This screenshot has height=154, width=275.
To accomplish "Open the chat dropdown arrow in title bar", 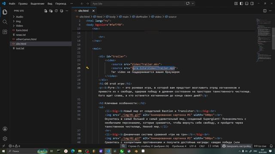I will (x=192, y=3).
